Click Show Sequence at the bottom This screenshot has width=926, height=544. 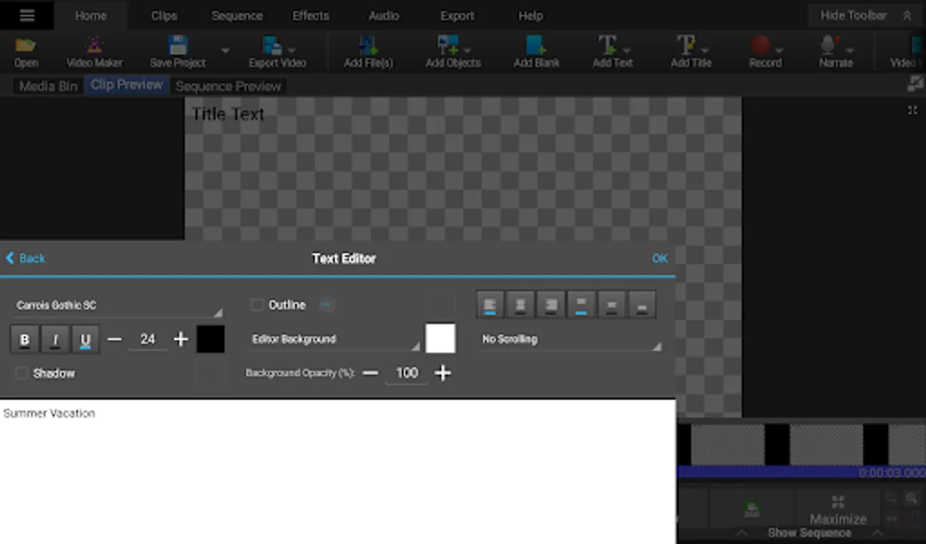(x=809, y=533)
